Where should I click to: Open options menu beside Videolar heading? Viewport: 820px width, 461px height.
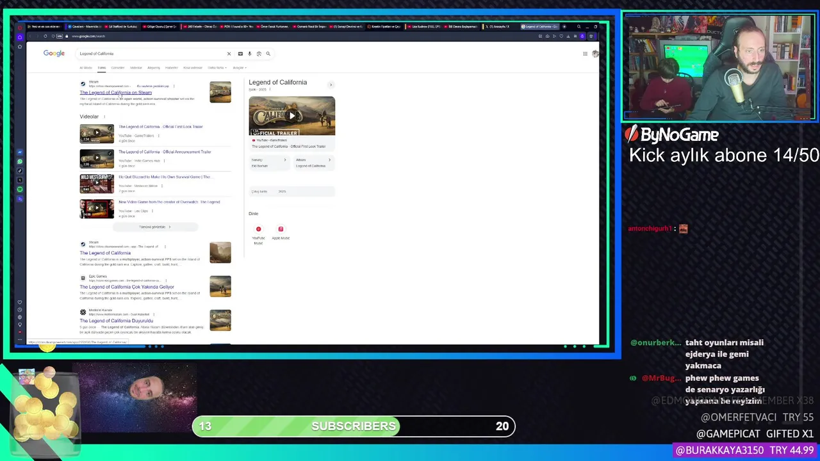click(104, 117)
